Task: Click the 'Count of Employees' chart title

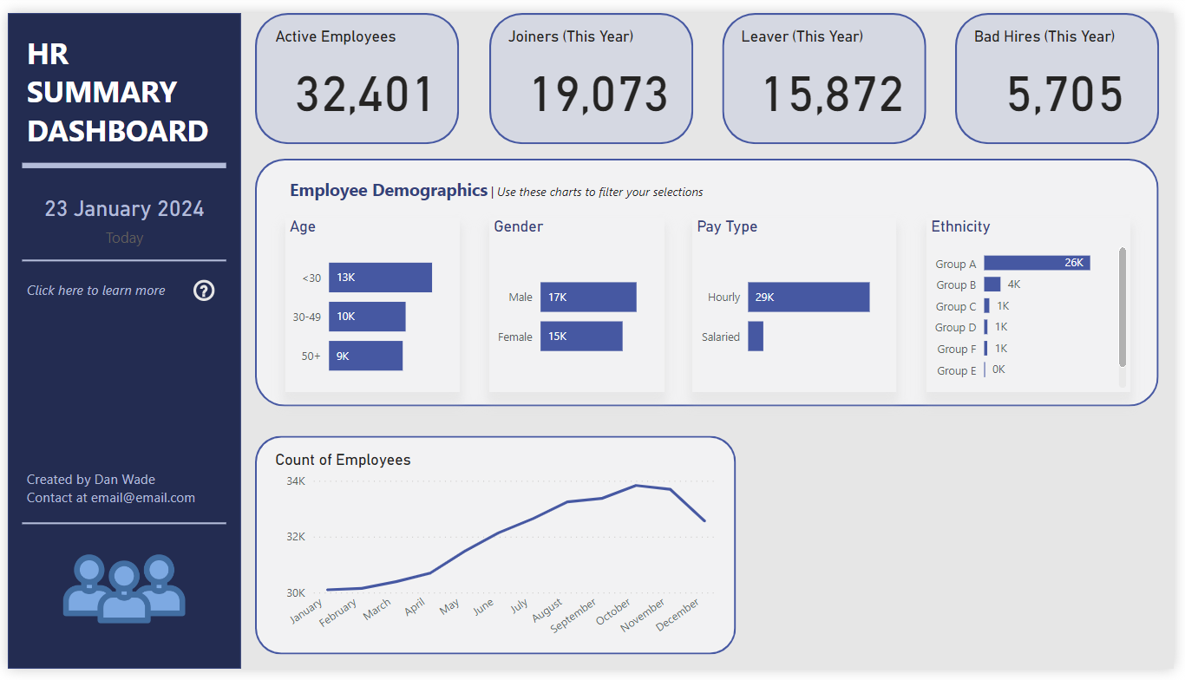Action: click(x=343, y=461)
